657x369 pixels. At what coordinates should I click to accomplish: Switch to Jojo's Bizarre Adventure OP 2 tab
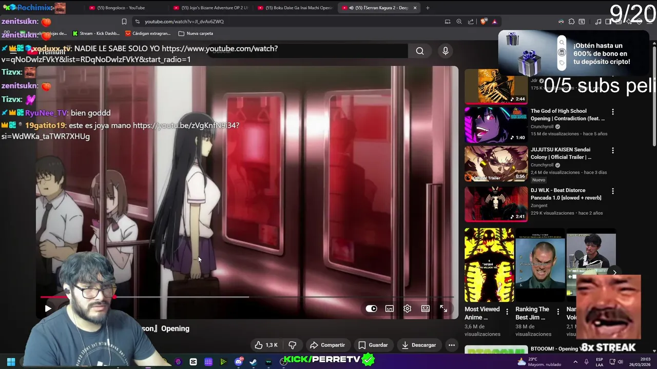coord(211,8)
